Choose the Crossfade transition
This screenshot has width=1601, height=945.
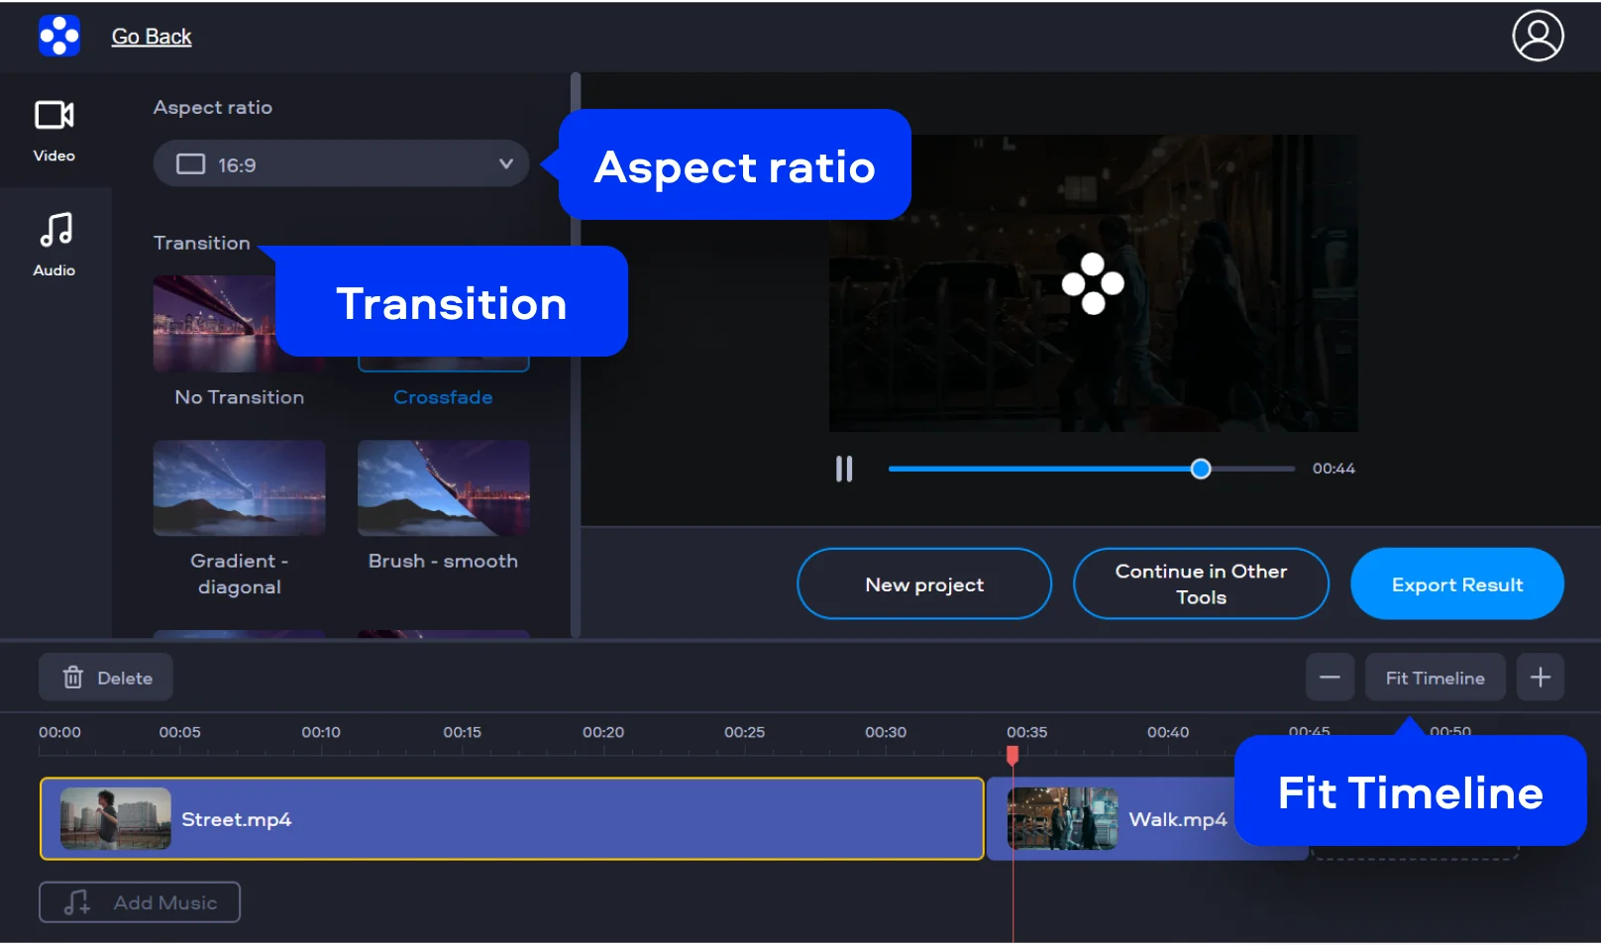(443, 396)
